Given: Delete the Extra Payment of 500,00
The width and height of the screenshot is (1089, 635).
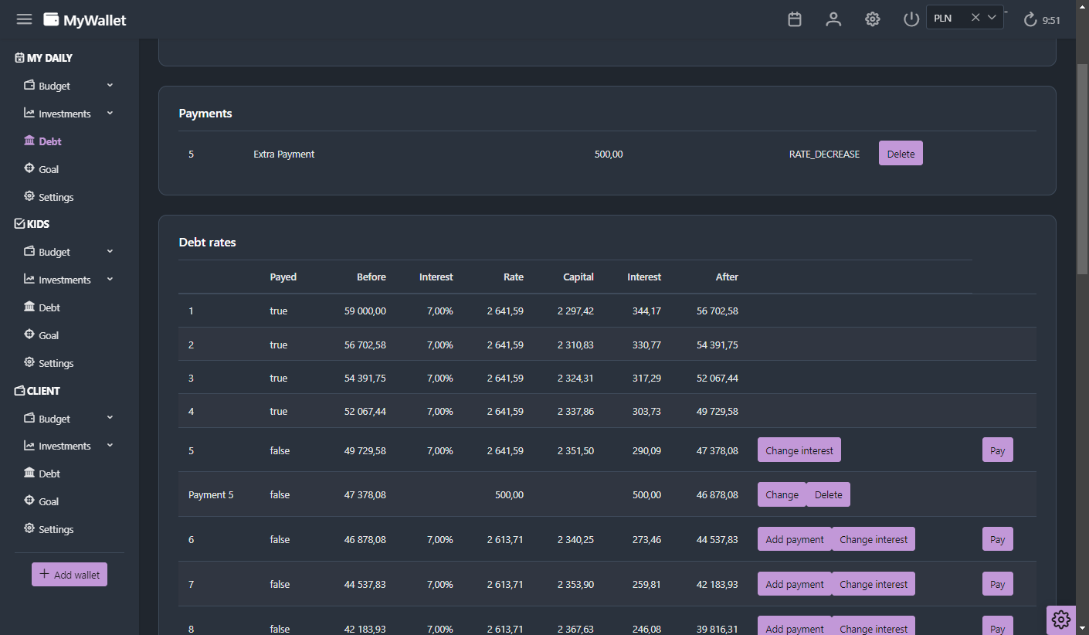Looking at the screenshot, I should (x=901, y=154).
